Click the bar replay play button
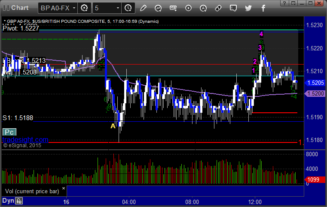 coord(188,8)
